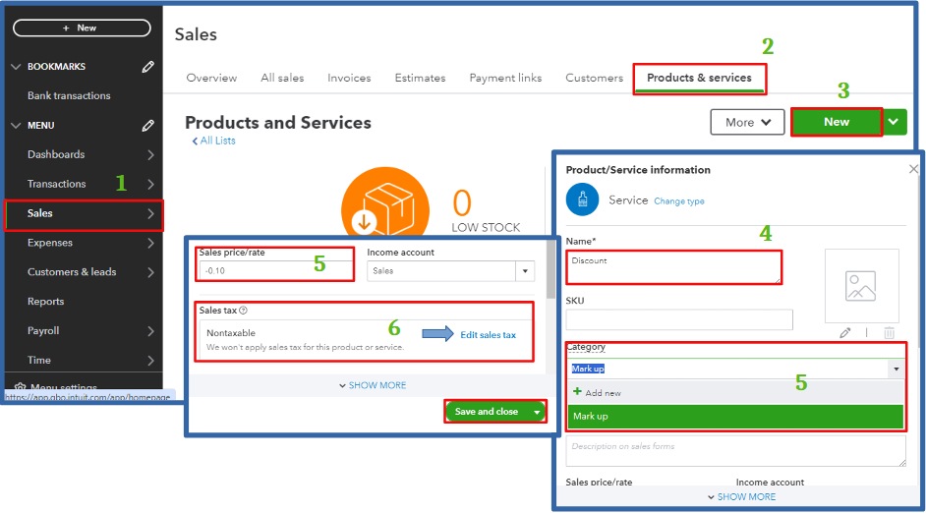Open the More dropdown

[x=747, y=122]
